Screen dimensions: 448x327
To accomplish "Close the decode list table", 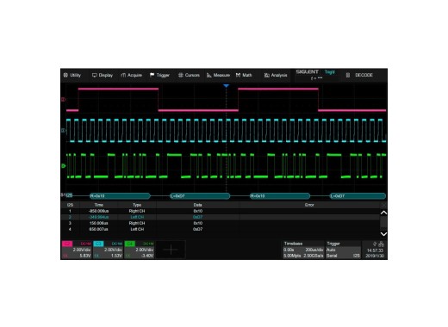I will (383, 205).
